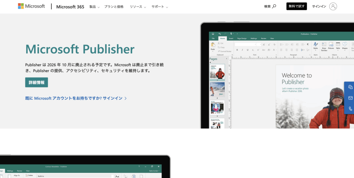Click the Microsoft Publisher heading text
This screenshot has width=354, height=178.
coord(80,49)
